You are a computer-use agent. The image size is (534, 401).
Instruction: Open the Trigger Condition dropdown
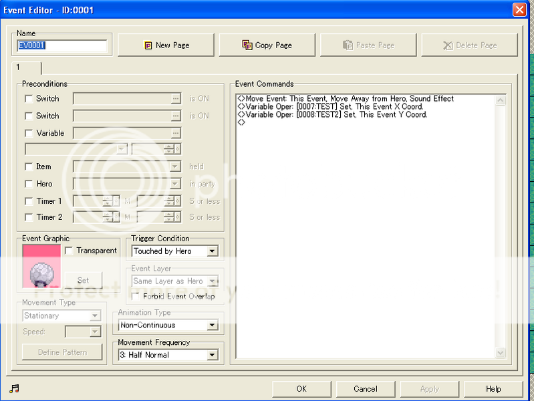click(212, 251)
